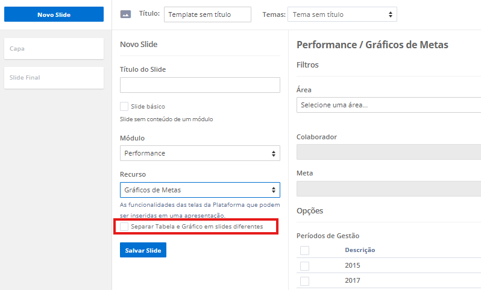Click the Salvar Slide button
Screen dimensions: 481x290
(143, 250)
